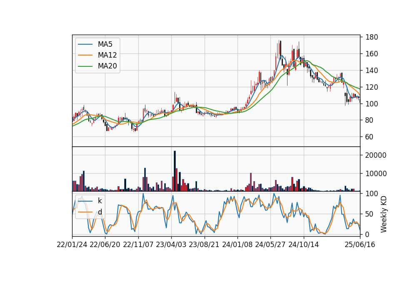Click the 120 price axis tick label

[x=372, y=87]
